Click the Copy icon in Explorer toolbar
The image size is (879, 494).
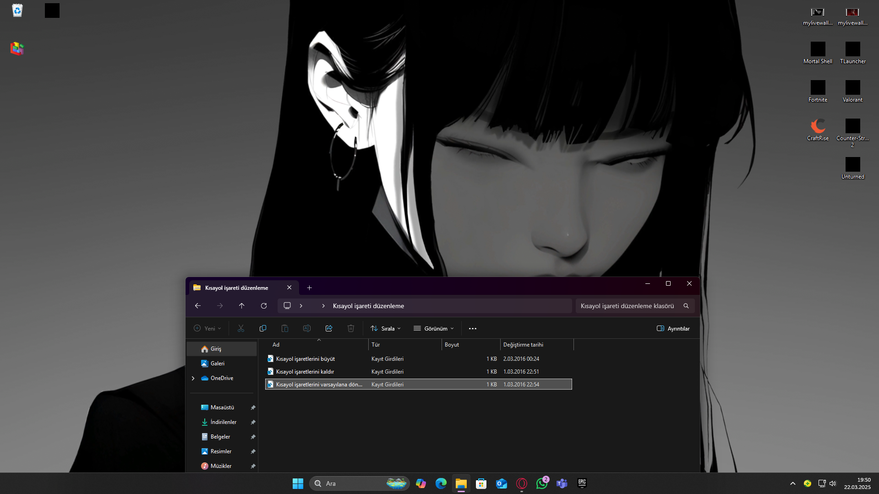[x=263, y=328]
